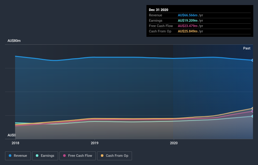258x165 pixels.
Task: Click the Revenue row label in tooltip
Action: [156, 15]
